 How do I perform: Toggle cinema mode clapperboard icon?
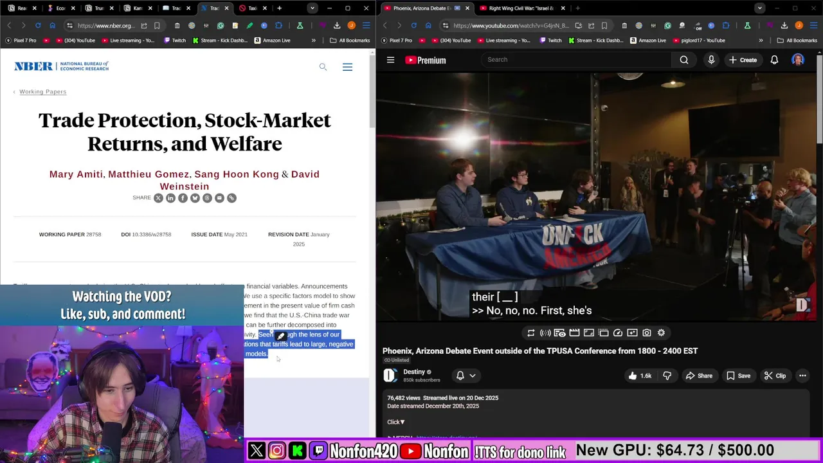pyautogui.click(x=574, y=333)
